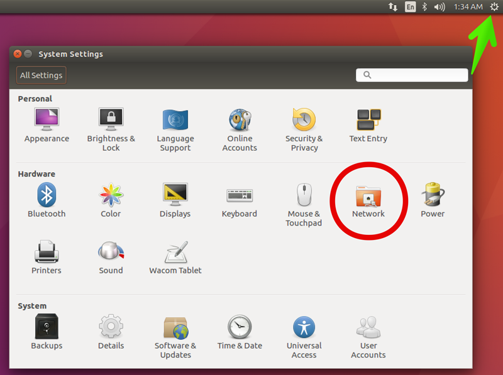Open the En keyboard layout indicator
The width and height of the screenshot is (503, 375).
click(x=411, y=7)
